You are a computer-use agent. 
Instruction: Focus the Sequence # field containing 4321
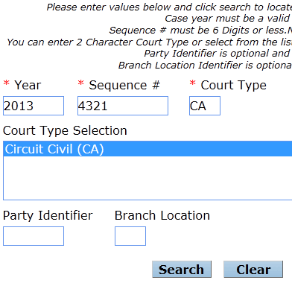123,106
